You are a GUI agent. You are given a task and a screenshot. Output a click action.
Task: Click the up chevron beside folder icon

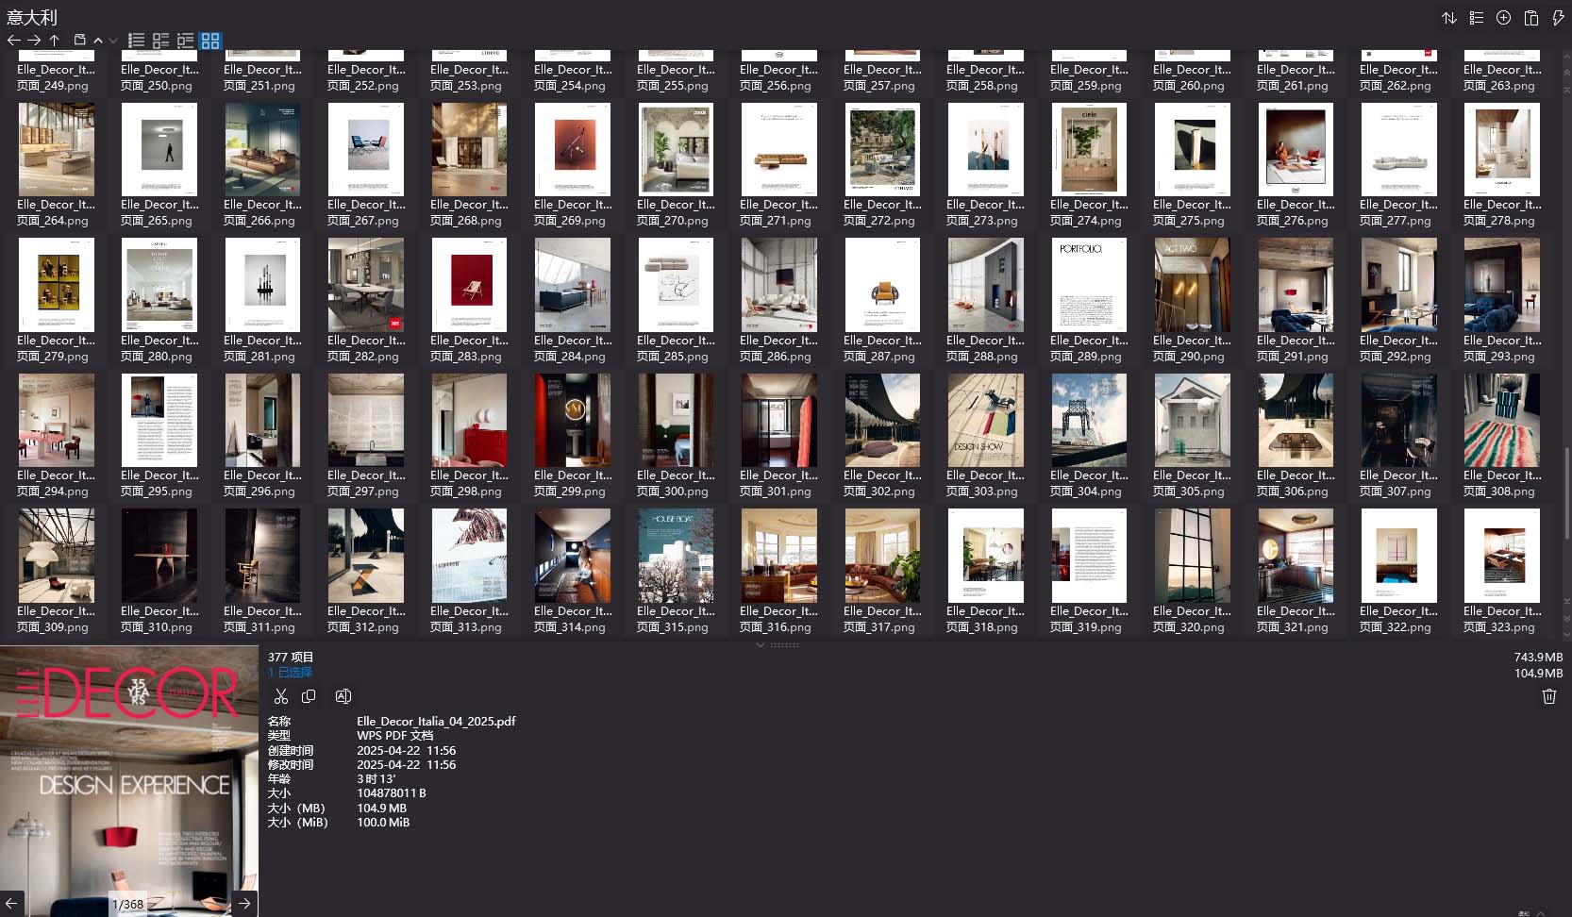pos(98,41)
